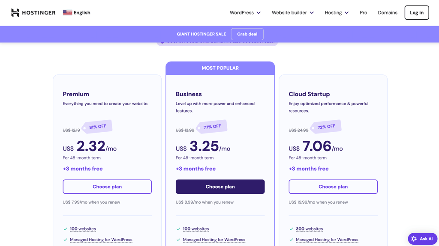Click the struck-through US$ 12.19 price
Viewport: 439px width, 246px height.
(x=71, y=130)
